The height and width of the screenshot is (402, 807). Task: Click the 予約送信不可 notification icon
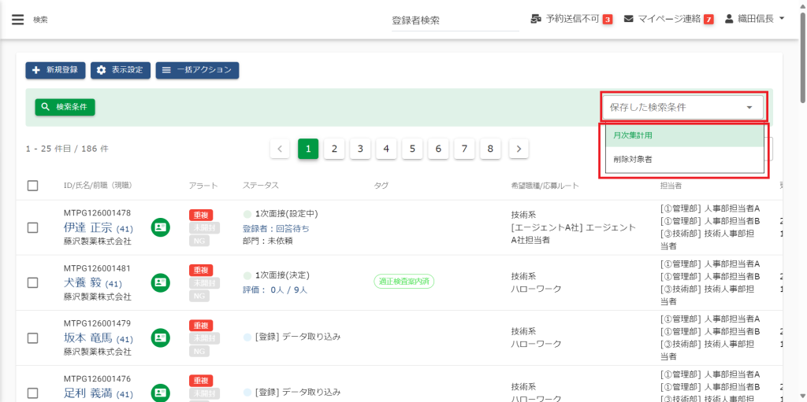point(536,19)
